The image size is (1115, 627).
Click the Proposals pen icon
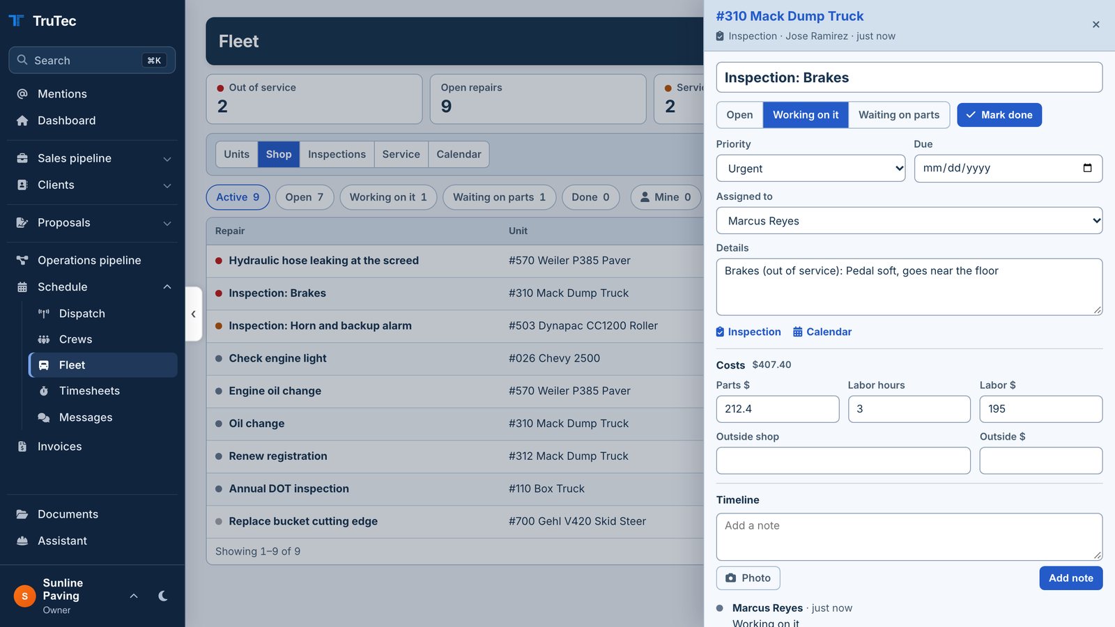coord(22,222)
